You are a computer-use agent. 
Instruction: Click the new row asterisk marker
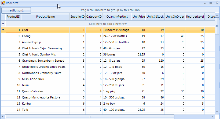pos(3,24)
